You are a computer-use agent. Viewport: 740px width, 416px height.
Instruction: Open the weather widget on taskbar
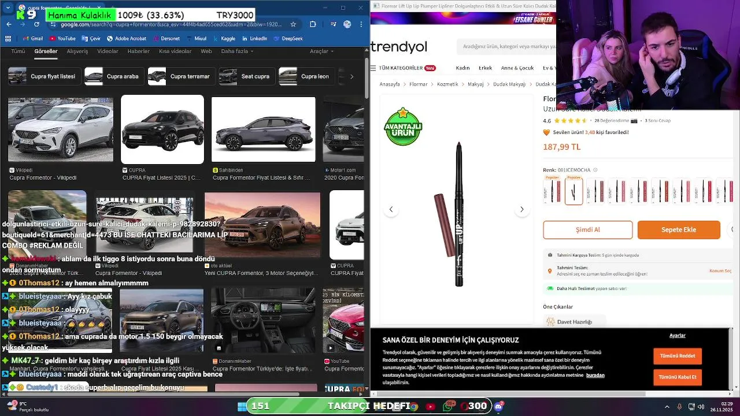[27, 407]
